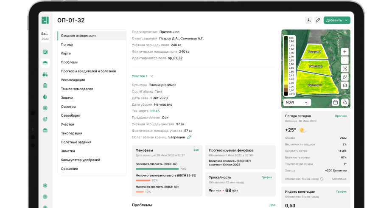Zoom out the map with minus button
The image size is (392, 208).
pos(344,60)
